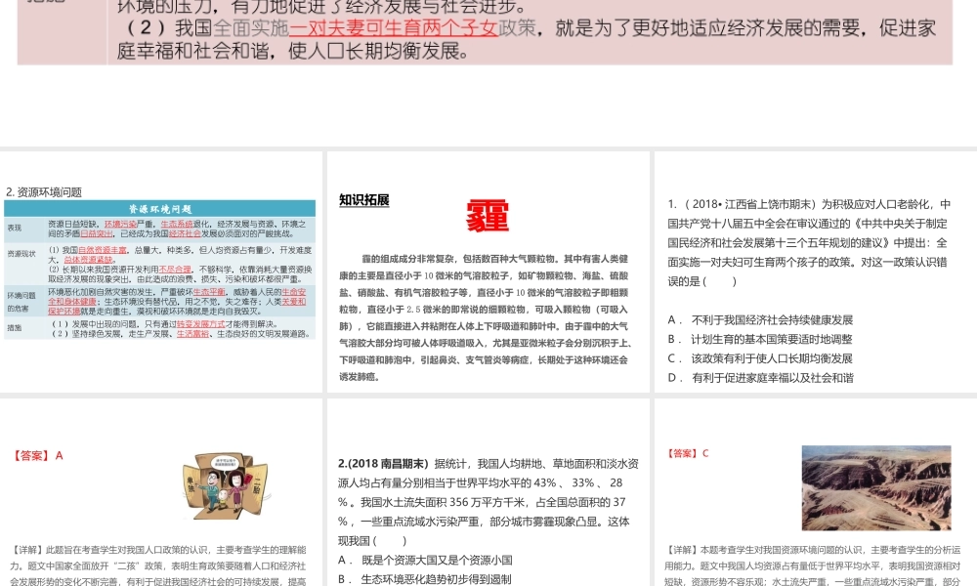Click the red 【答案】C label
The image size is (977, 586).
tap(688, 453)
